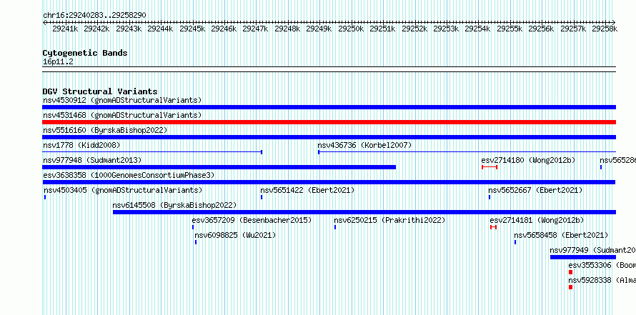Click the esv2714181 Wong2012b label
Screen dimensions: 636x315
tap(537, 220)
